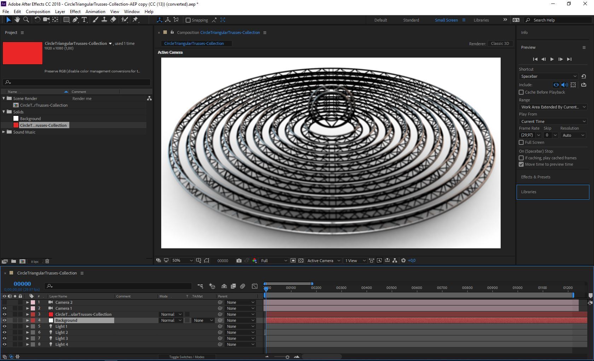Select the Puppet Pin tool
The height and width of the screenshot is (361, 594).
pyautogui.click(x=135, y=20)
